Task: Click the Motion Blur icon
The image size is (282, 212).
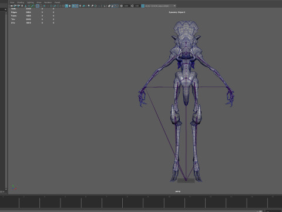Action: coord(92,6)
